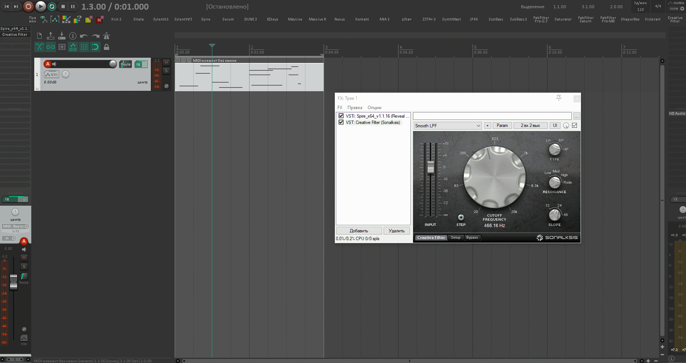Switch to the Setup tab in Creative Filter
The image size is (686, 363).
455,238
